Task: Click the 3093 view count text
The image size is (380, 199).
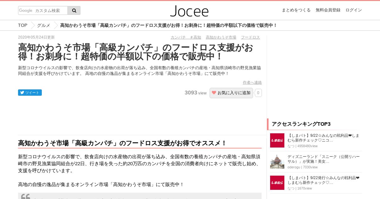Action: (195, 93)
